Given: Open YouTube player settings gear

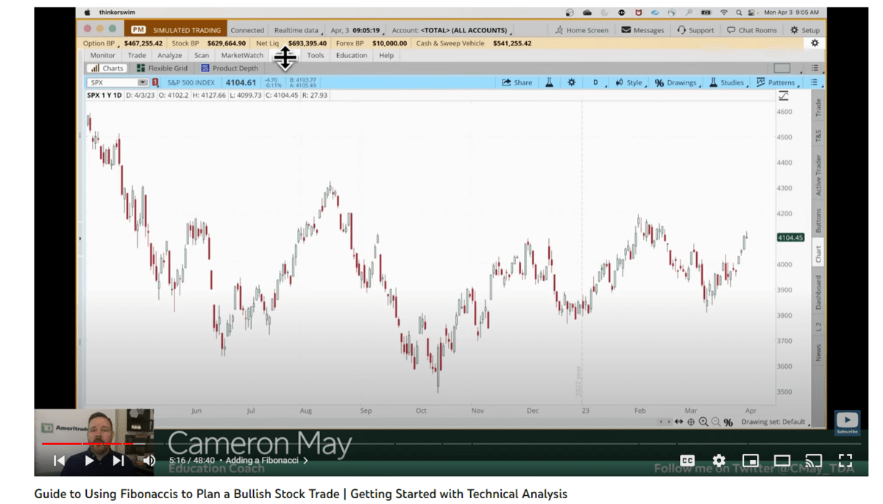Looking at the screenshot, I should point(719,461).
